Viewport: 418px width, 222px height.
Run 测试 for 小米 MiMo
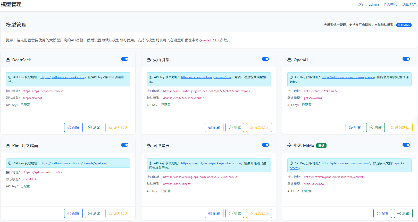click(403, 214)
